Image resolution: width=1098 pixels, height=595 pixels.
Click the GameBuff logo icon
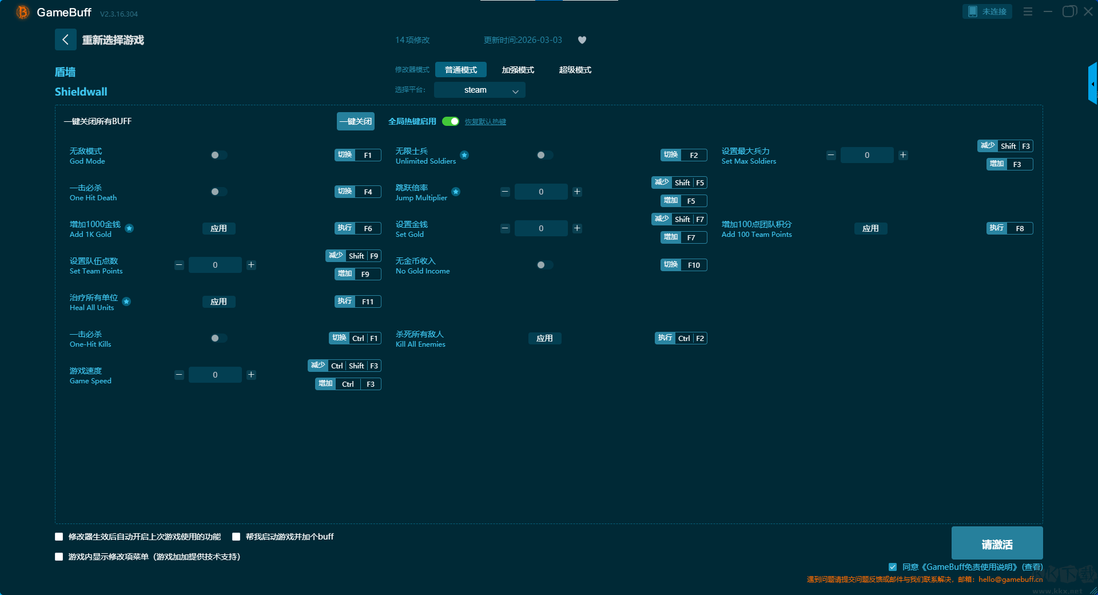tap(22, 12)
